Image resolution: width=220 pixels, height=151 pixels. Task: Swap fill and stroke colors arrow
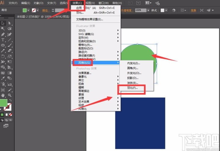pyautogui.click(x=10, y=100)
